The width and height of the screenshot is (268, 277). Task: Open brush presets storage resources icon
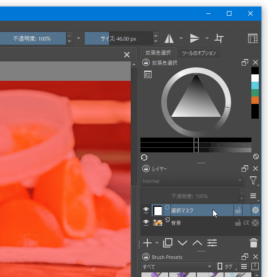pos(255,266)
